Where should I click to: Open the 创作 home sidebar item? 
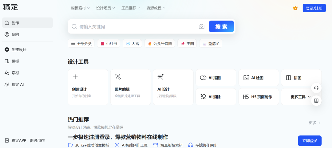pyautogui.click(x=28, y=23)
